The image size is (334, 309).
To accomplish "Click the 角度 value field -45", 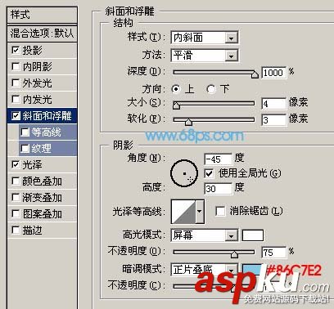I will 218,159.
